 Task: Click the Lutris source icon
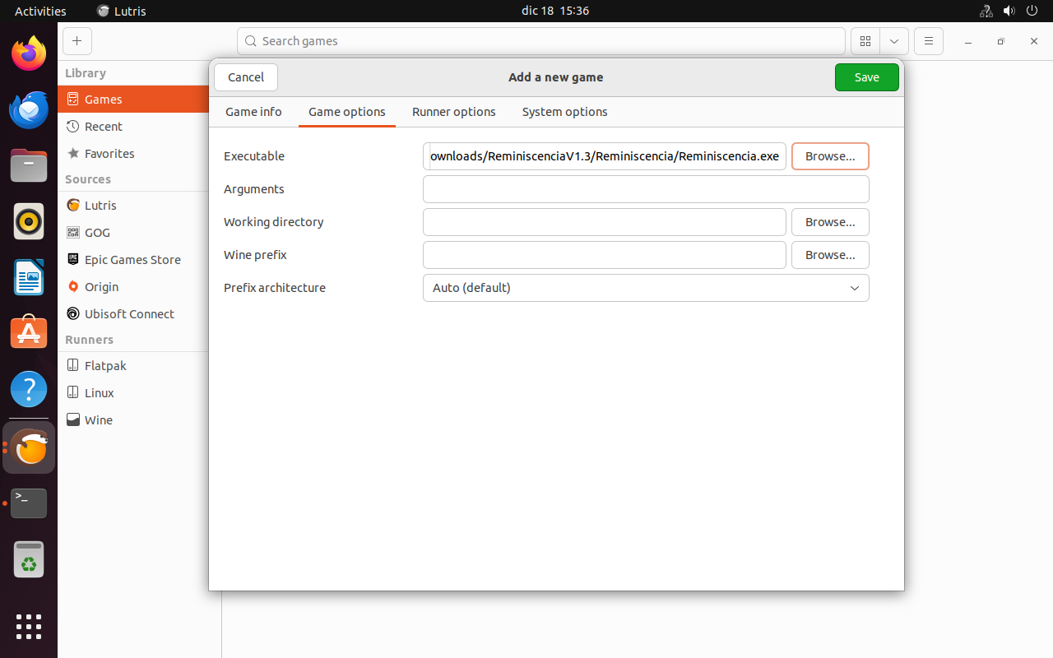click(x=73, y=205)
